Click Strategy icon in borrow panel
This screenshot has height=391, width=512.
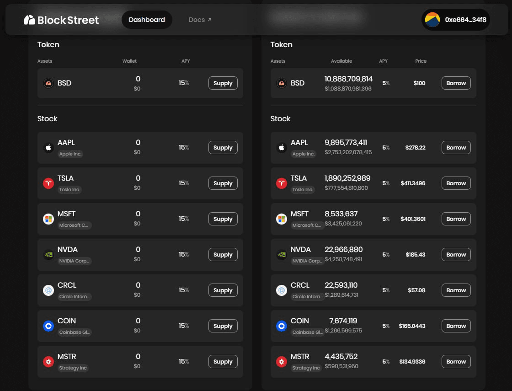(282, 362)
